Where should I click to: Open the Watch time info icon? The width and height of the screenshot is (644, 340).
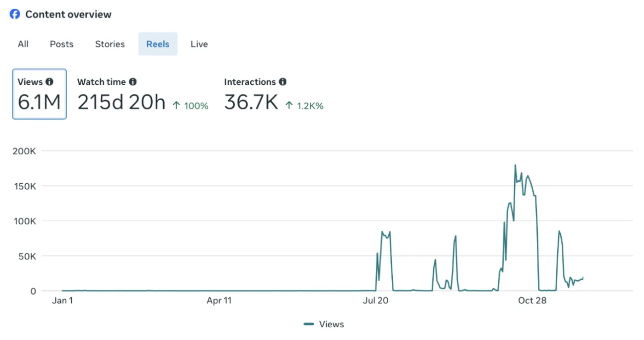pyautogui.click(x=132, y=82)
